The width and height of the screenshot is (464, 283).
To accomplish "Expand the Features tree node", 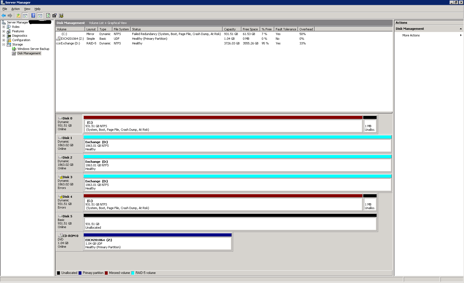I will [4, 31].
